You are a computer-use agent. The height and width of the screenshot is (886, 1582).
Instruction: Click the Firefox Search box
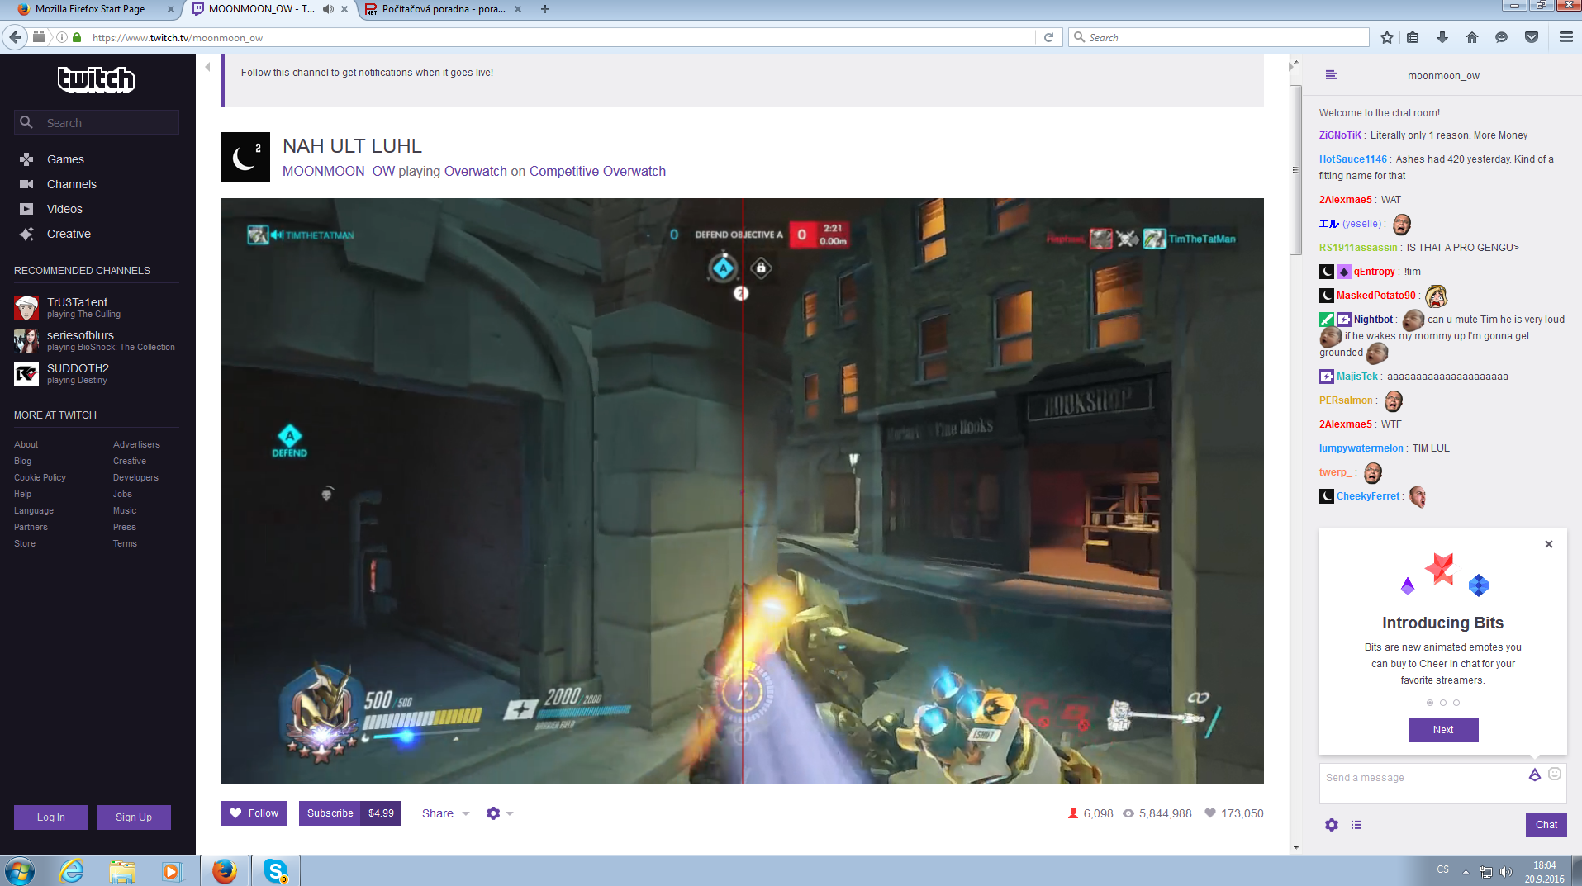[x=1219, y=37]
